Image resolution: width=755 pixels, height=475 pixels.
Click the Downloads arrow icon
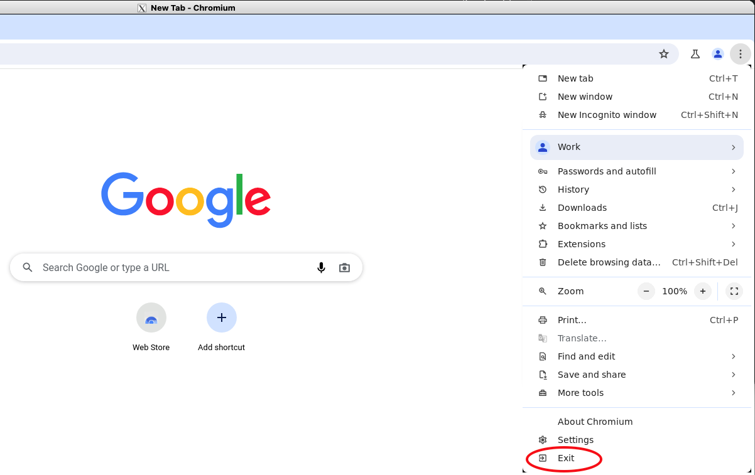pyautogui.click(x=543, y=208)
